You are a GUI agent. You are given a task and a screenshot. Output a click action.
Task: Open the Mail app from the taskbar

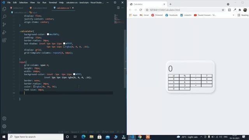108,136
